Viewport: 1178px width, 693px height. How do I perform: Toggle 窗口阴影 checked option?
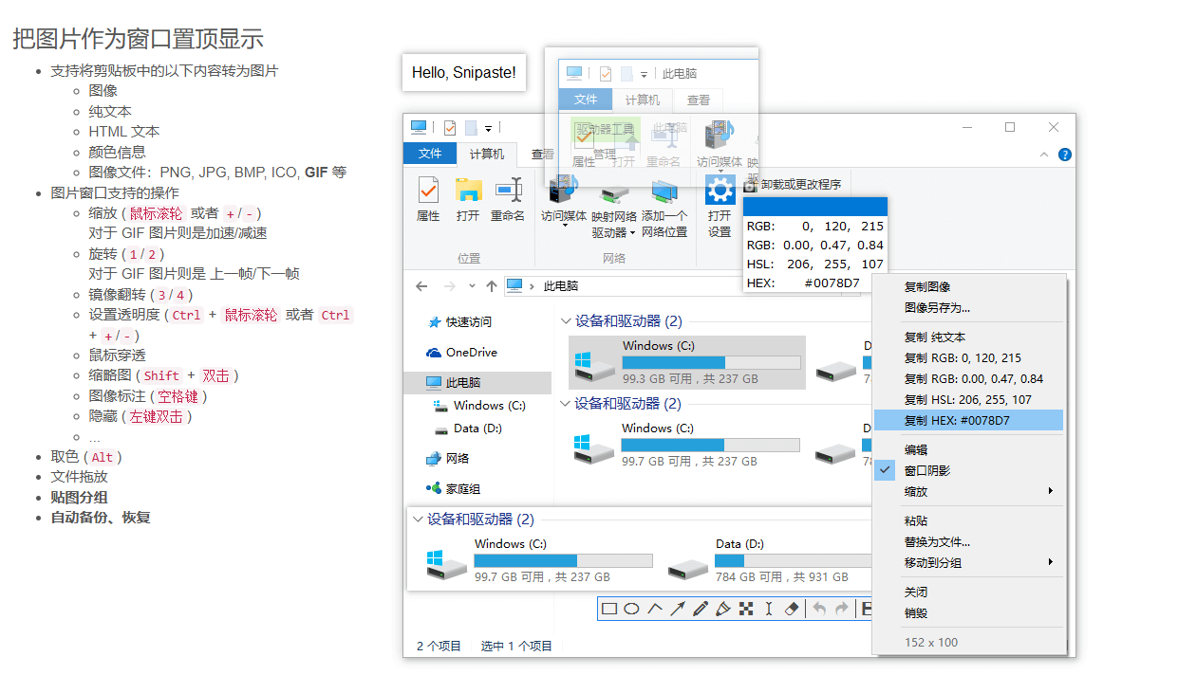click(x=926, y=470)
